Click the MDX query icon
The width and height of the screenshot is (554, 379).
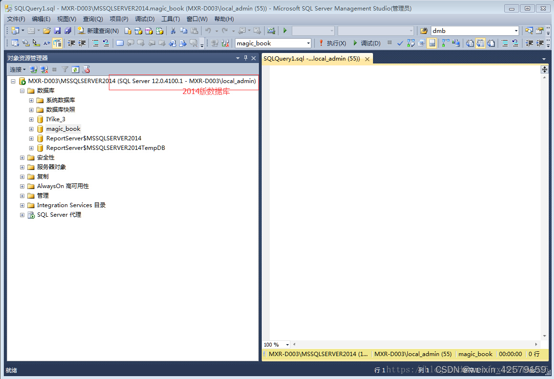pyautogui.click(x=138, y=31)
